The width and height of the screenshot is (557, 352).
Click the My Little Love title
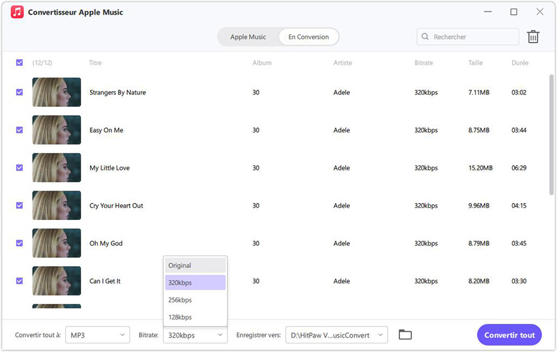pyautogui.click(x=109, y=168)
